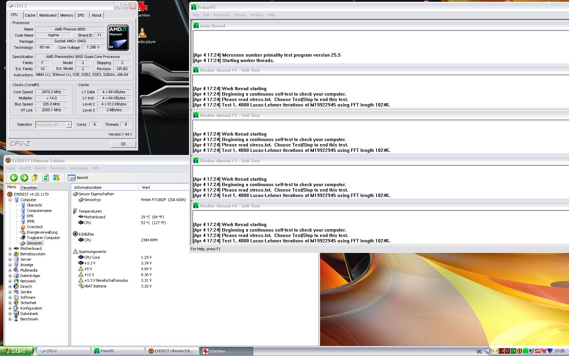Expand the Netzwerk tree node
Image resolution: width=569 pixels, height=356 pixels.
[x=10, y=281]
